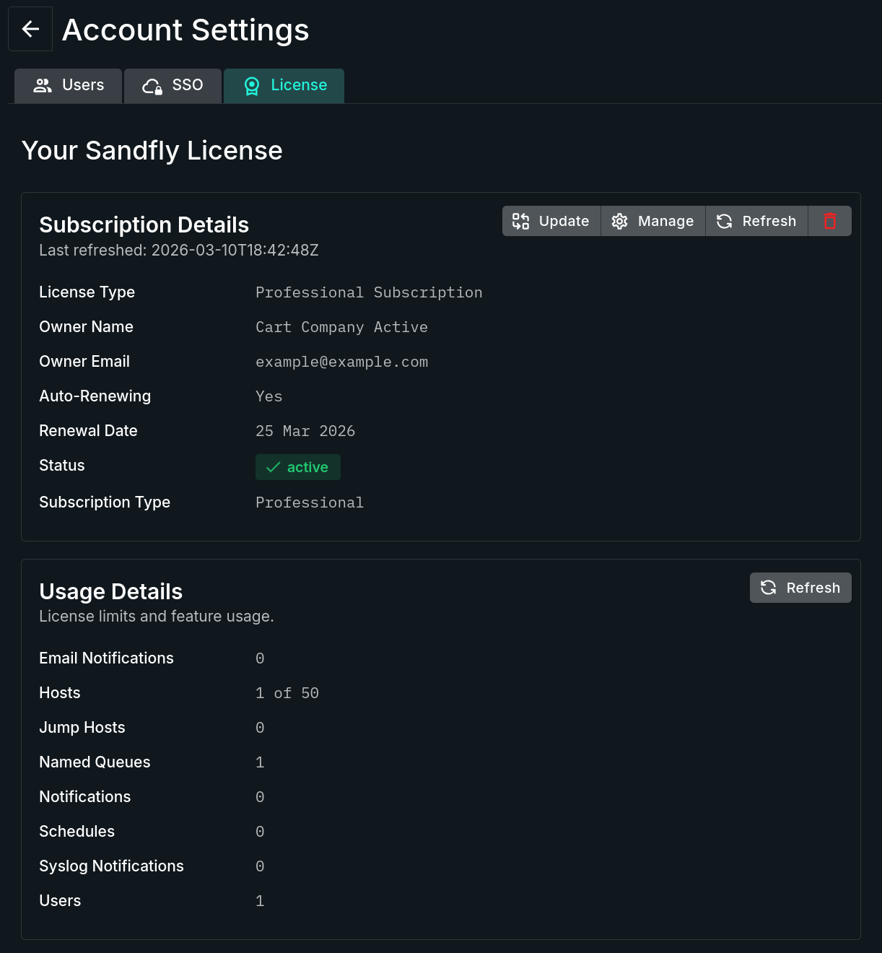Delete the license with the red trash icon

click(830, 221)
